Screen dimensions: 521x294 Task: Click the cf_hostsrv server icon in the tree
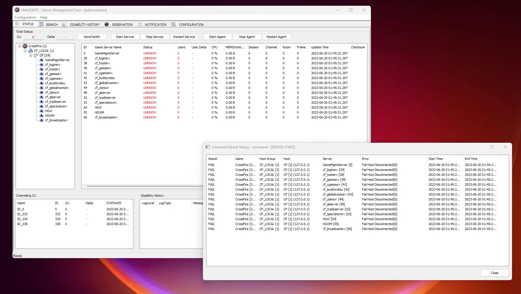pos(42,69)
